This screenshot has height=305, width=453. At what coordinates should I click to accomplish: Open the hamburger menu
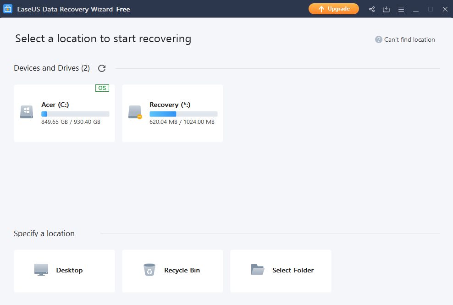(401, 9)
